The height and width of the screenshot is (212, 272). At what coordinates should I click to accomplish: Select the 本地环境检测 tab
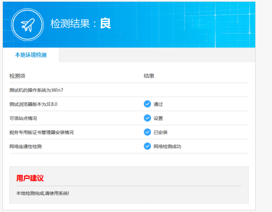[x=31, y=55]
